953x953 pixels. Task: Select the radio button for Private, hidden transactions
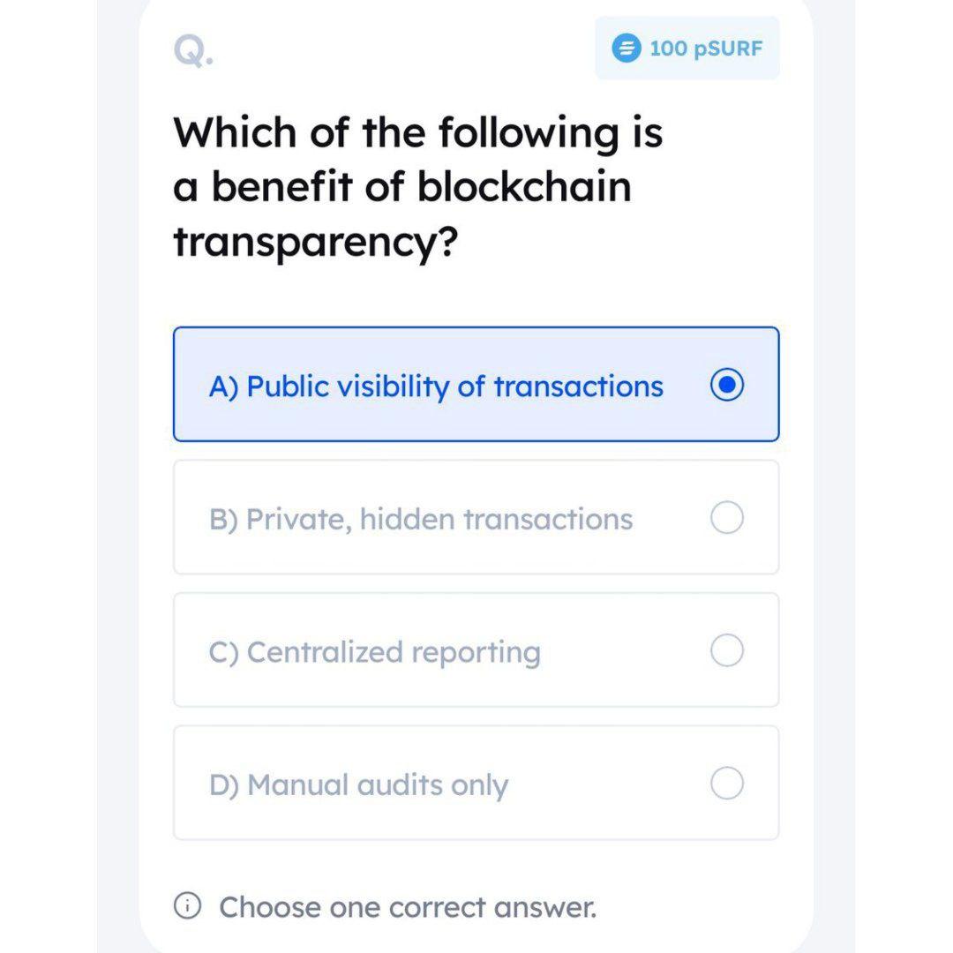pos(727,518)
